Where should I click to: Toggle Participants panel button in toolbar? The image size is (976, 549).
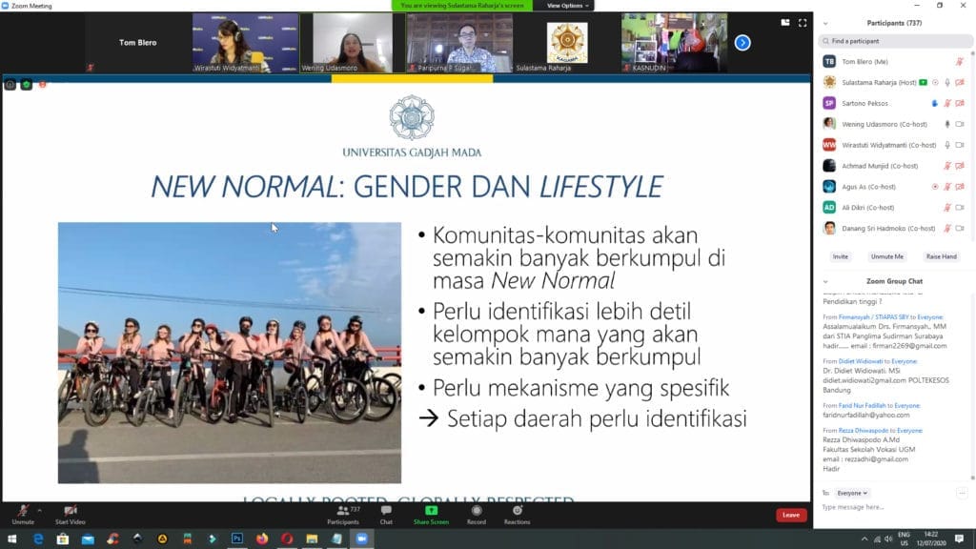pos(343,515)
